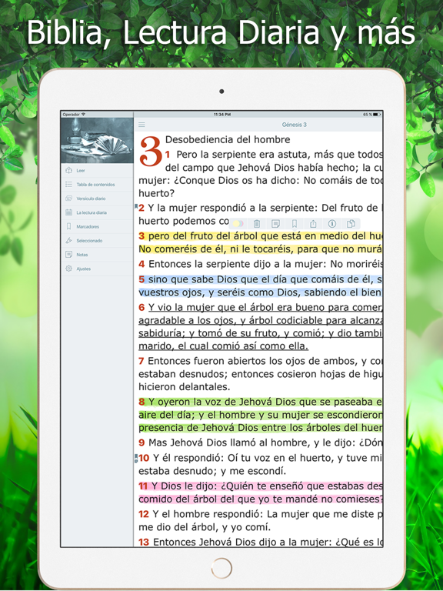Add a note with note icon in popup
The width and height of the screenshot is (443, 591).
coord(276,224)
